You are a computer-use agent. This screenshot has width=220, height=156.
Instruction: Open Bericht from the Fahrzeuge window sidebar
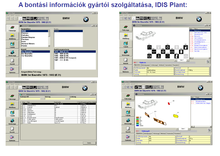click(x=12, y=61)
